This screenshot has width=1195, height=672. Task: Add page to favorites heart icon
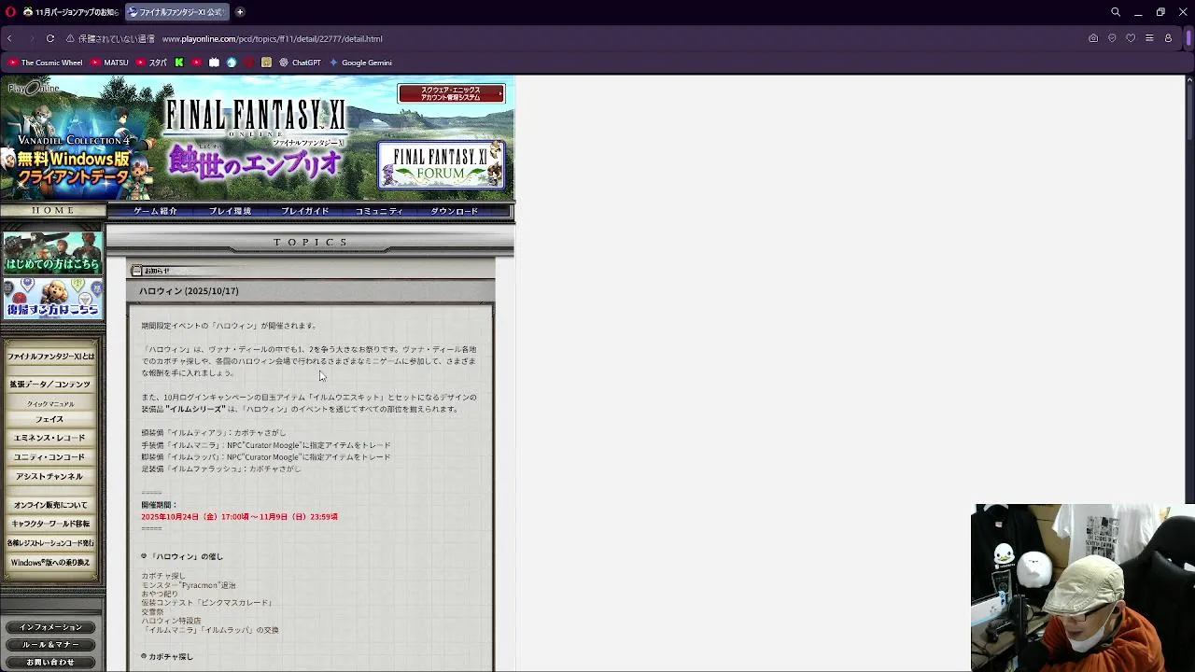[1131, 38]
